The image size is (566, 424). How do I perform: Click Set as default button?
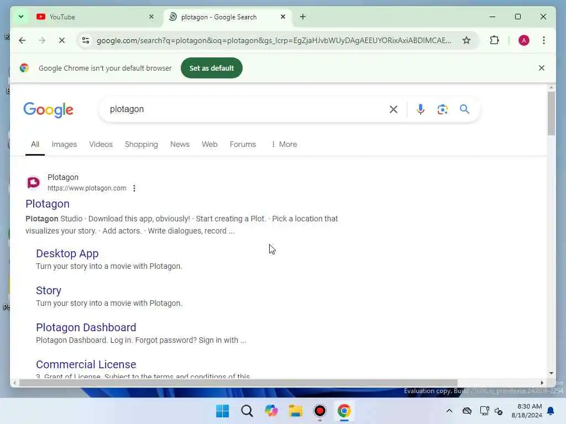coord(212,68)
